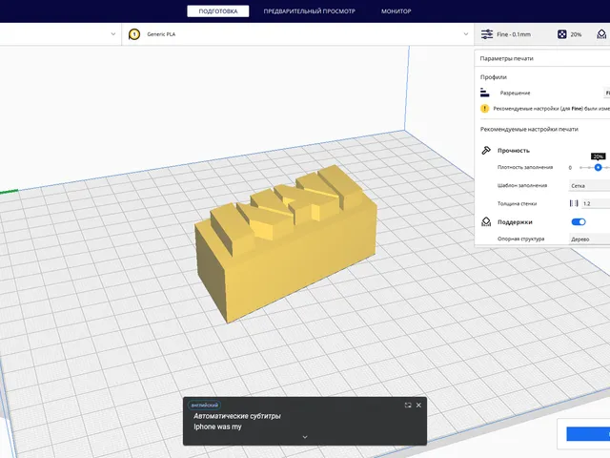Adjust the Плотность заполнения slider handle
Screen dimensions: 610x458
(x=598, y=168)
